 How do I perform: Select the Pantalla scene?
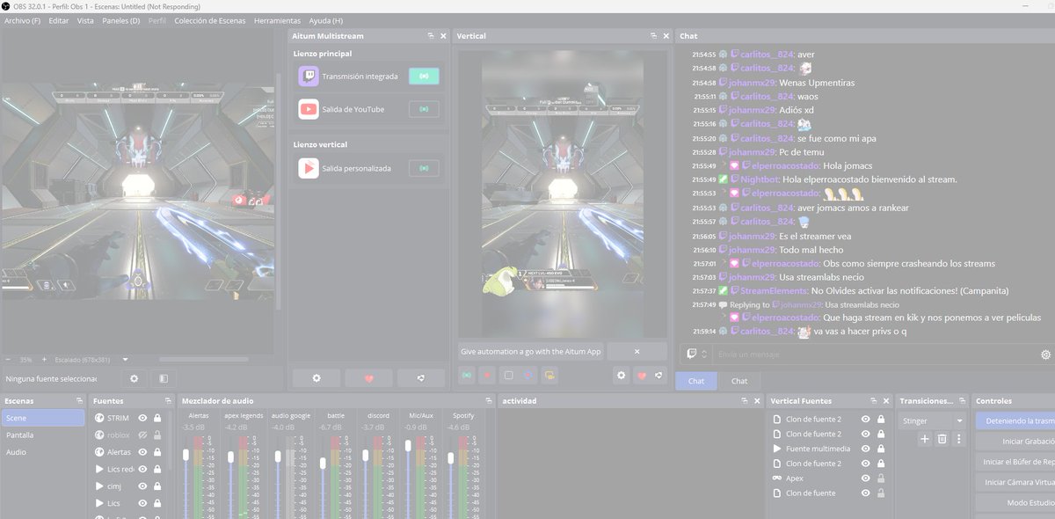point(44,435)
